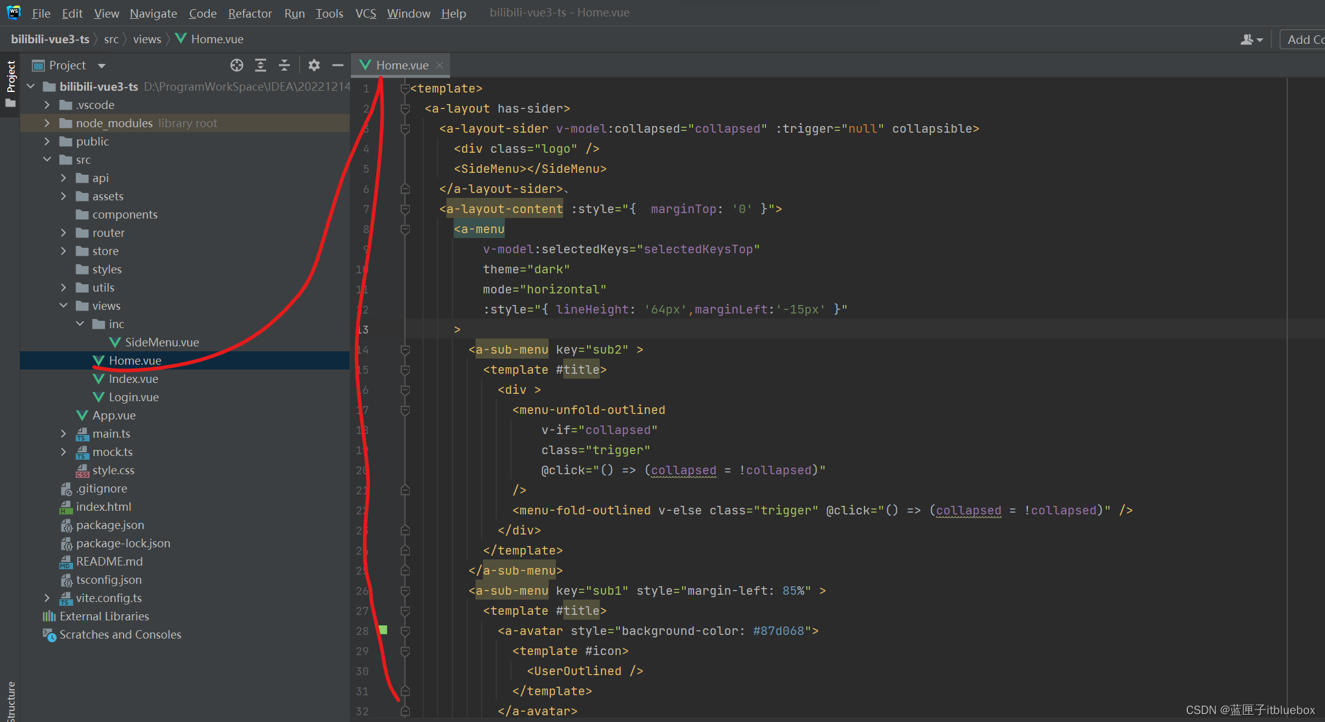1325x722 pixels.
Task: Expand the node_modules folder
Action: click(47, 123)
